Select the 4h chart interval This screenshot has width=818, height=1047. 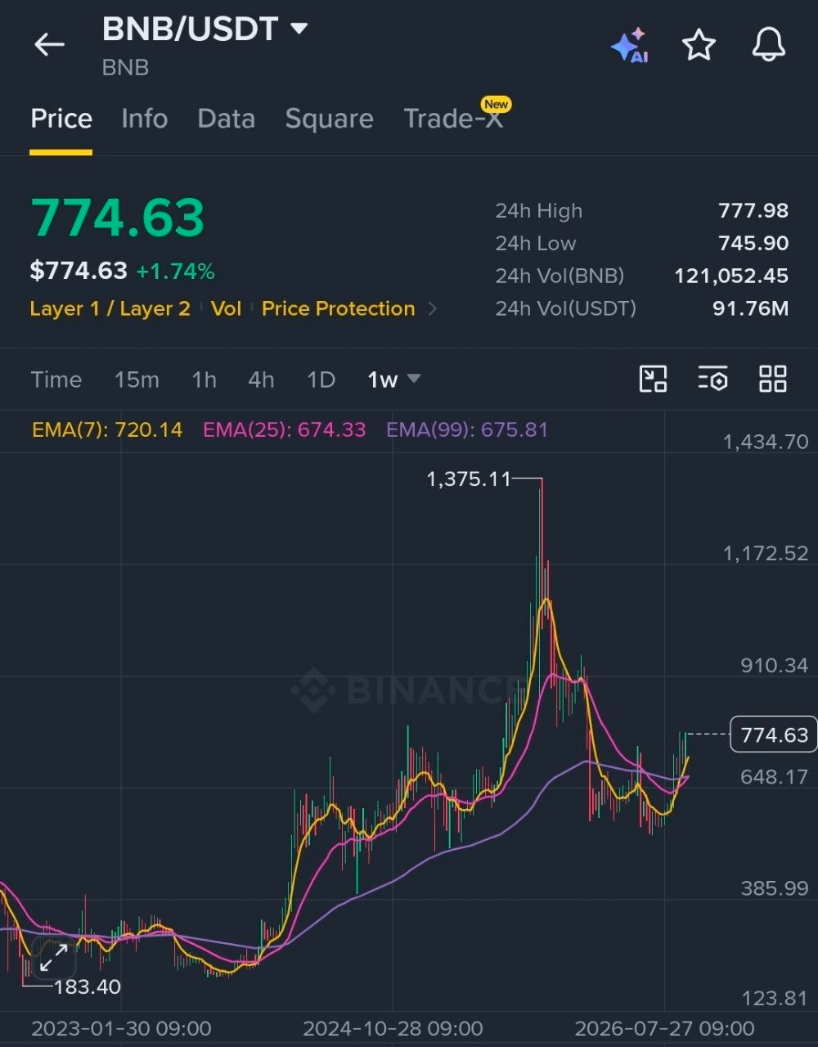261,380
